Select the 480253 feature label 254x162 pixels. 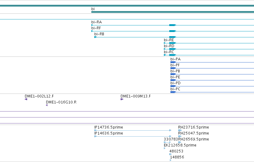tap(176, 152)
